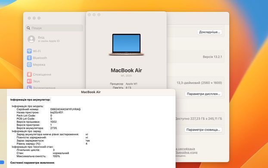
Task: Close the System Settings window
Action: pos(29,18)
